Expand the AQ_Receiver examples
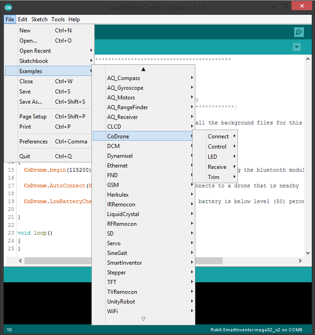This screenshot has height=335, width=315. (143, 117)
